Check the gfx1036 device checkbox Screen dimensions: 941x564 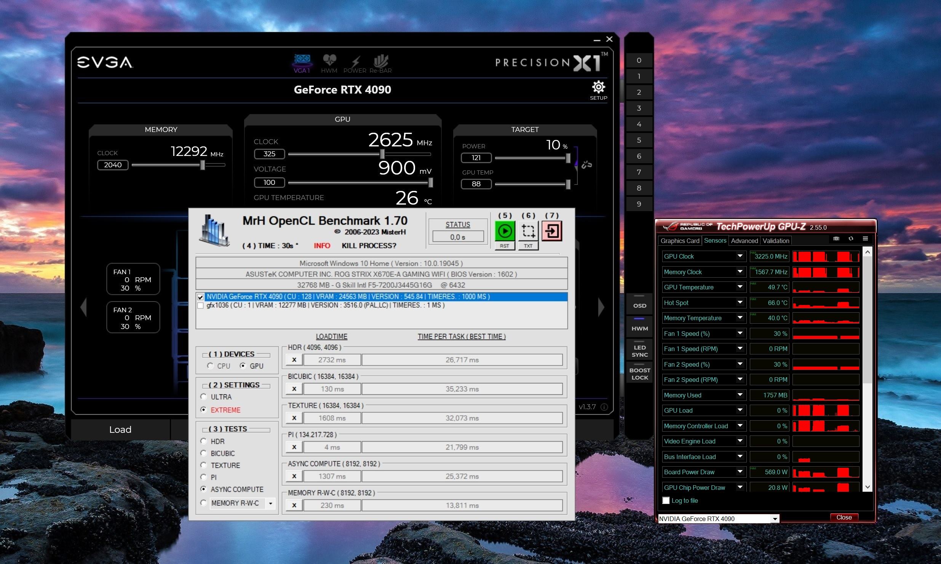(x=200, y=305)
